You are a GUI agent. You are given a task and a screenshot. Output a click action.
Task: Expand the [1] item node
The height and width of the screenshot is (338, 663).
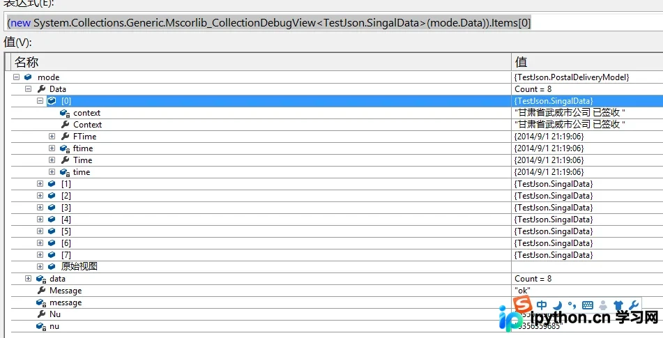point(40,183)
